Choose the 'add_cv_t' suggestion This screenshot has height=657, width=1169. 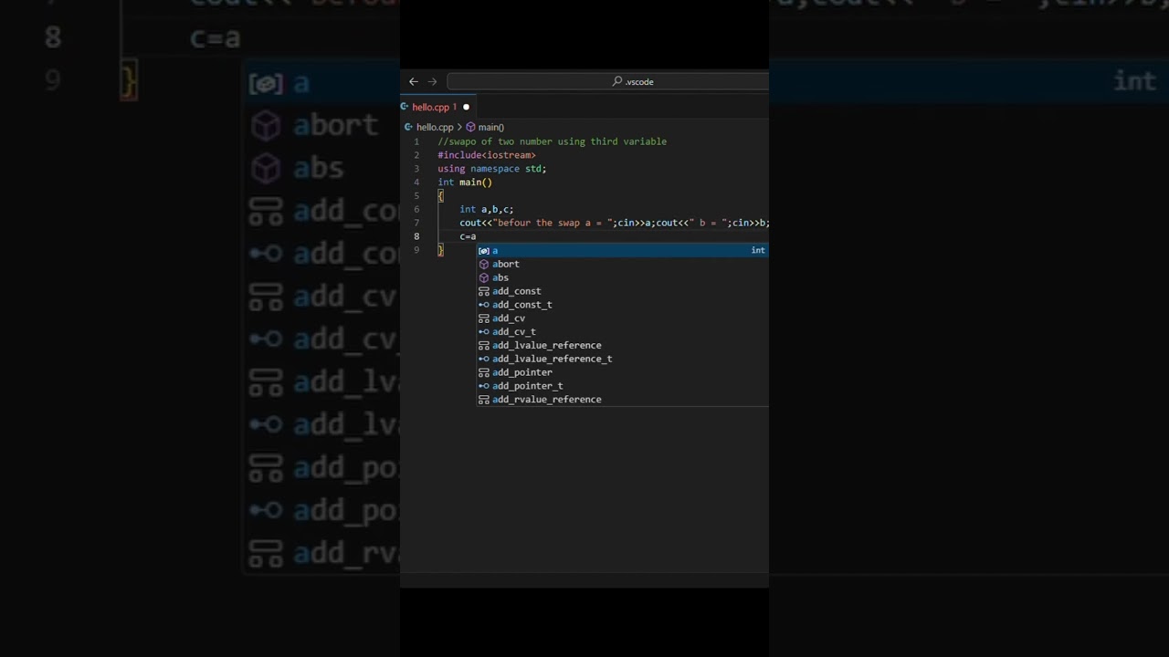(x=622, y=331)
